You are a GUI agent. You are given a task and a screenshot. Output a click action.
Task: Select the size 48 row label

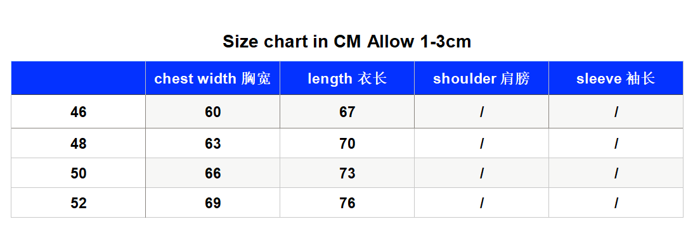(78, 144)
